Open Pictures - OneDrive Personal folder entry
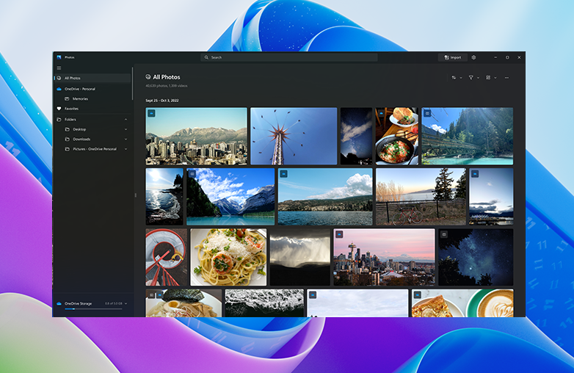The height and width of the screenshot is (373, 574). (x=92, y=149)
